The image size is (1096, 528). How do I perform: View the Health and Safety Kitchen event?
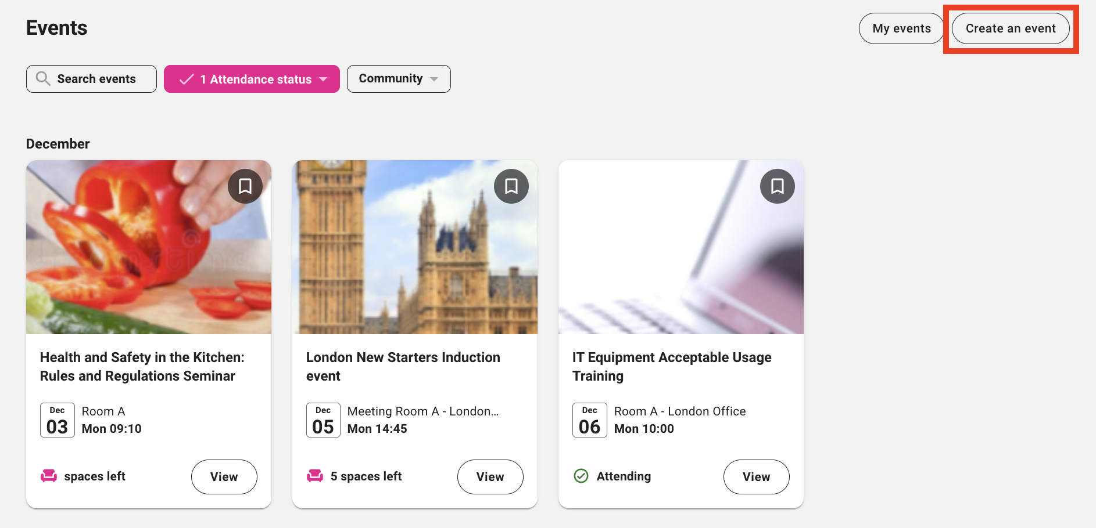click(224, 477)
